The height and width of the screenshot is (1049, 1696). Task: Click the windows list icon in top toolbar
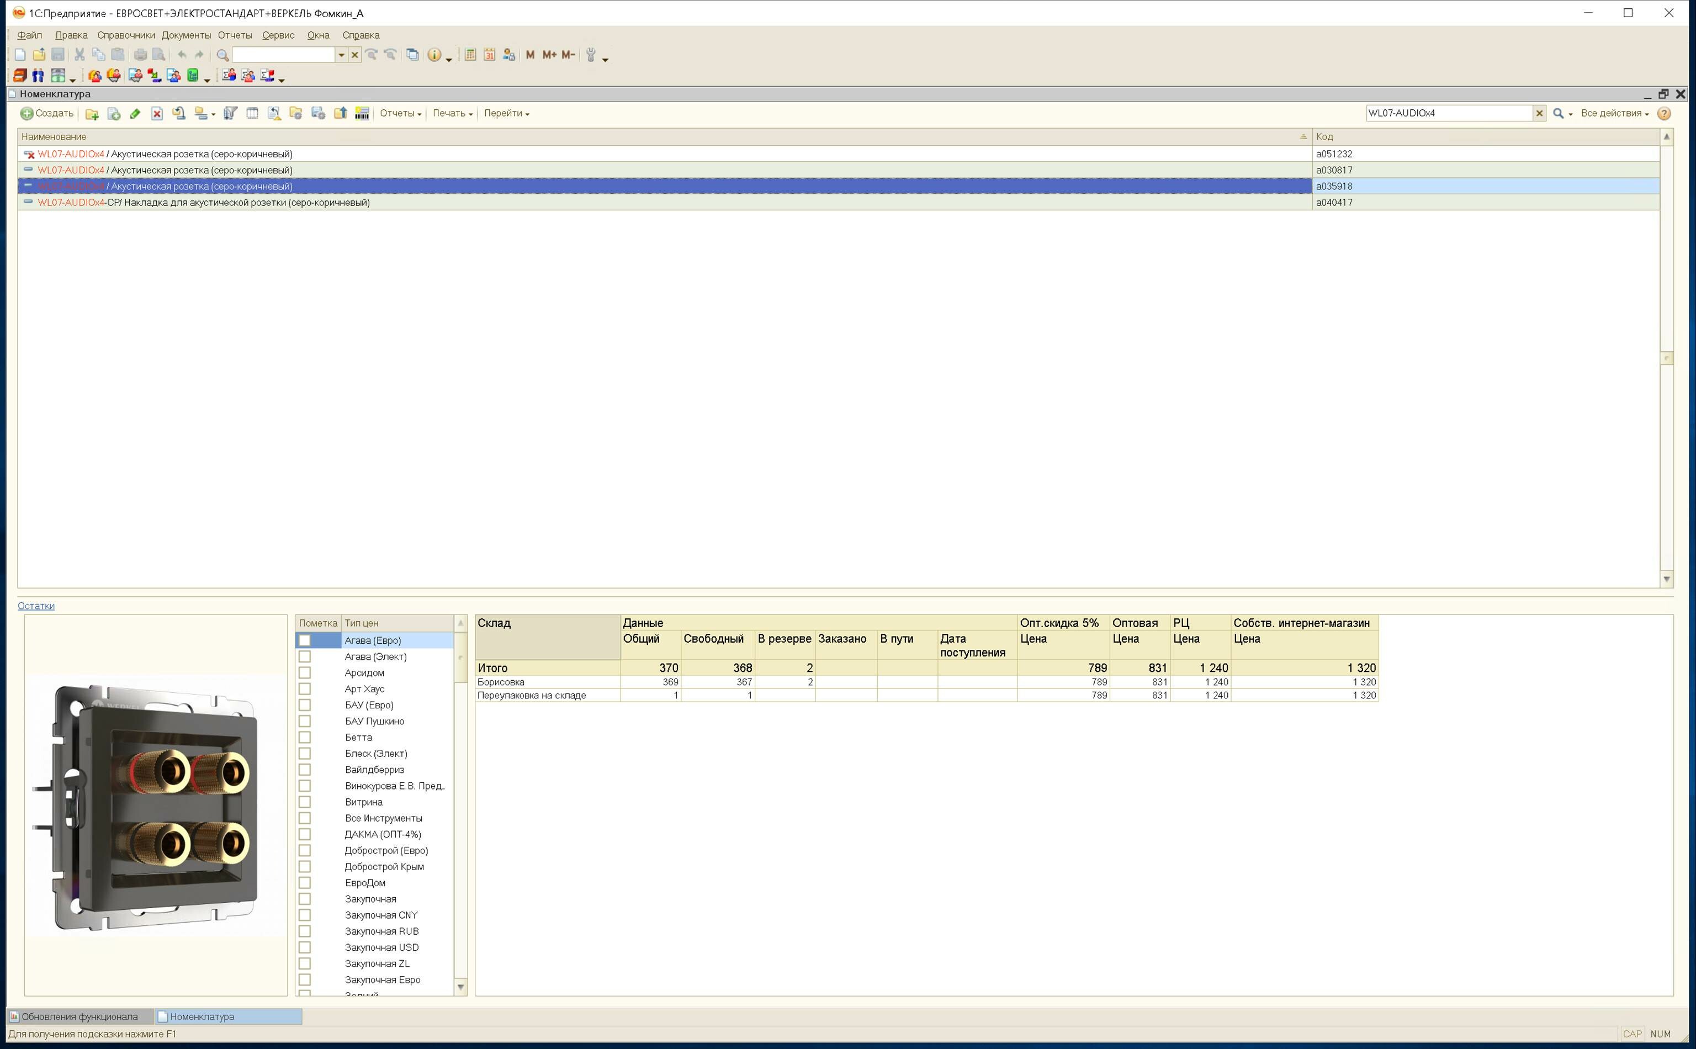pyautogui.click(x=413, y=55)
